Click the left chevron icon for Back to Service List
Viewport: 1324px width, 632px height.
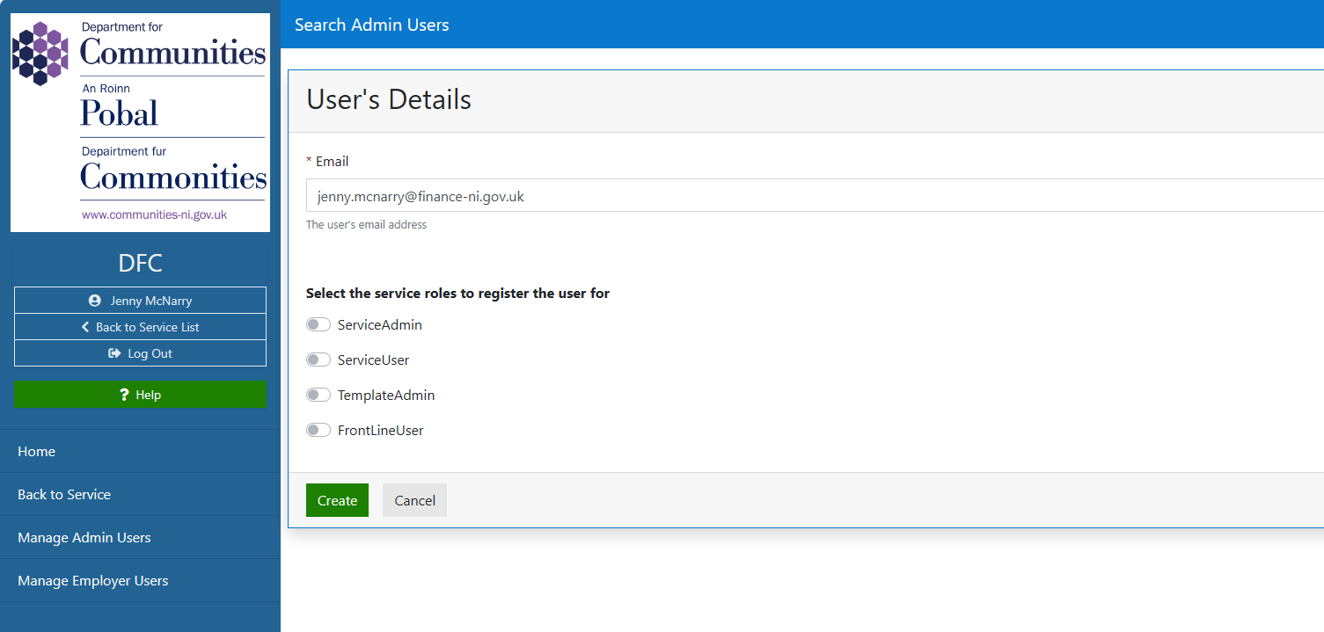(x=85, y=327)
